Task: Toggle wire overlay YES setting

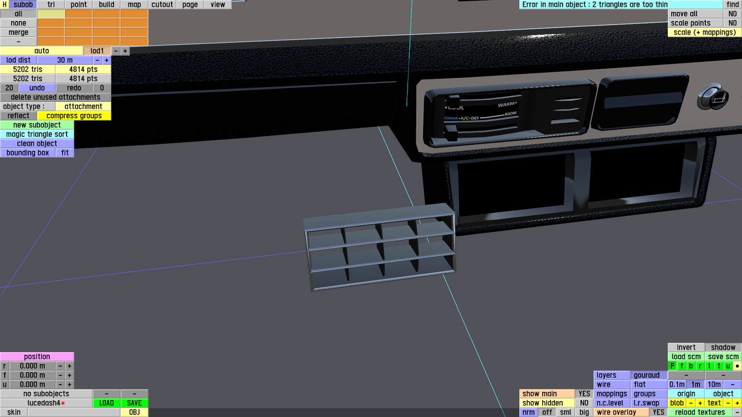Action: coord(658,412)
